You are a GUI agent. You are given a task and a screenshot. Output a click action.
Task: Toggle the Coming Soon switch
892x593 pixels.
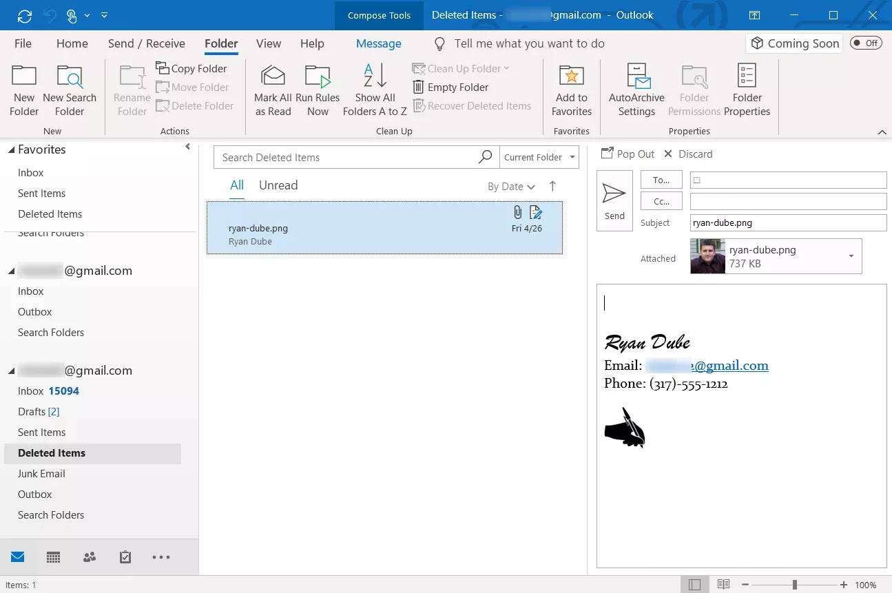[865, 43]
